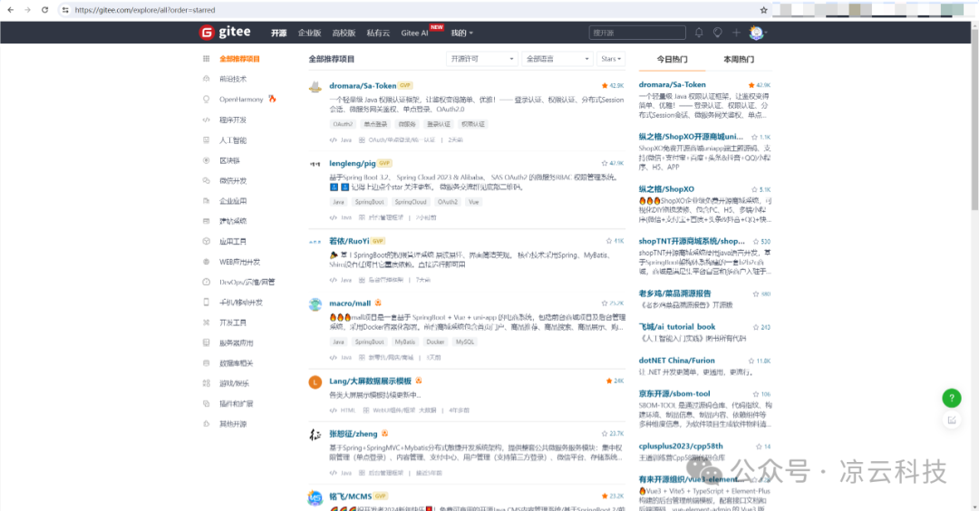Click the Docker tag under macro/mall

pyautogui.click(x=435, y=342)
